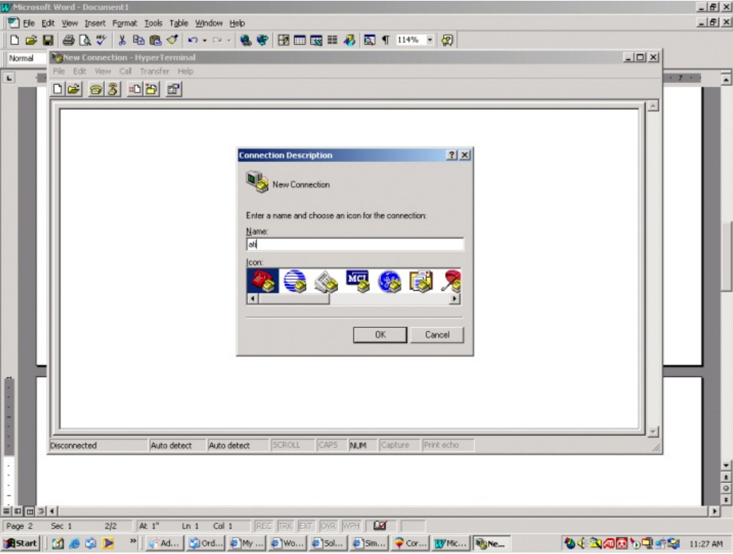
Task: Open HyperTerminal's Call menu
Action: [x=125, y=71]
